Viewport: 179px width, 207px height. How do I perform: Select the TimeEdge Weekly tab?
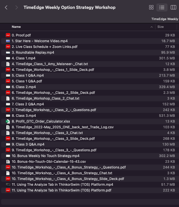point(165,19)
